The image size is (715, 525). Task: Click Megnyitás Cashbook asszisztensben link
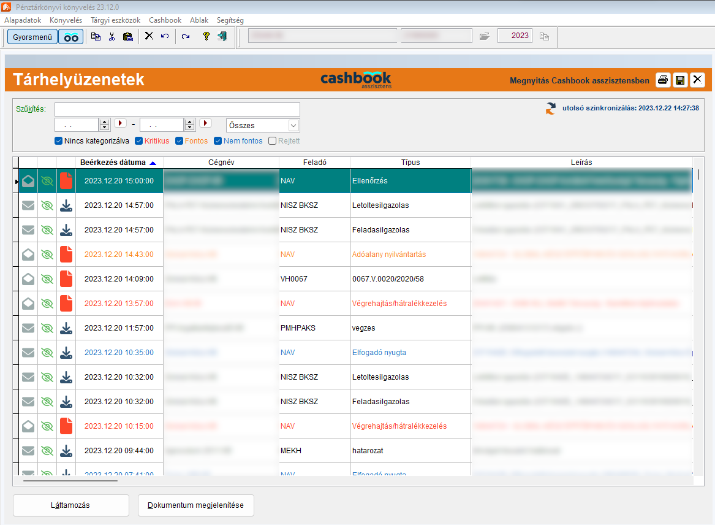click(x=579, y=80)
